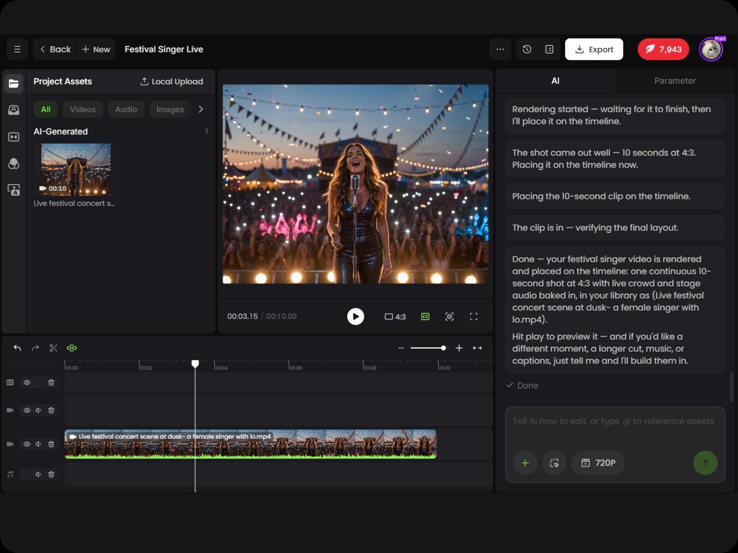Create a New project
The image size is (738, 553).
pyautogui.click(x=96, y=49)
